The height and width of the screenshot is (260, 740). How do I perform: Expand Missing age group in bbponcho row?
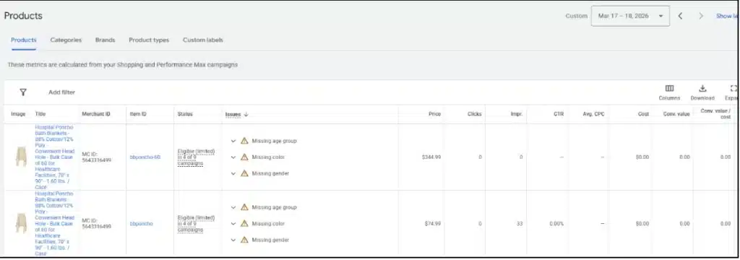pyautogui.click(x=233, y=207)
